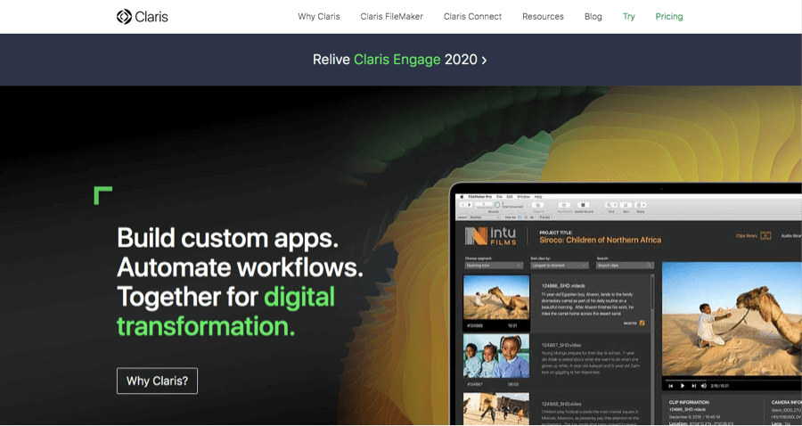Click the Claris logo in the header
This screenshot has height=426, width=802.
(143, 17)
